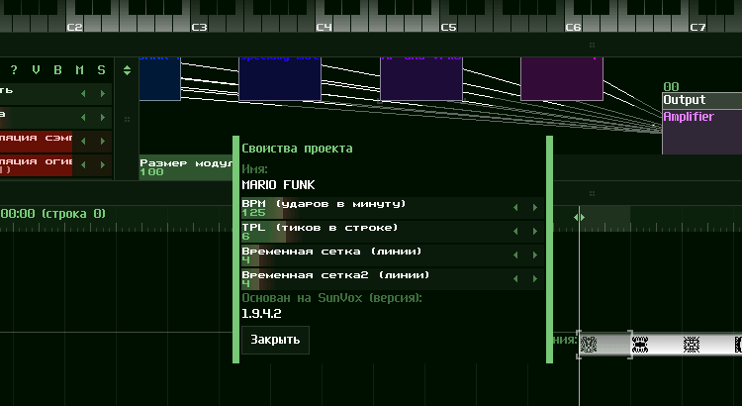This screenshot has height=406, width=742.
Task: Click right arrow on the 'ть' controller row
Action: [x=103, y=94]
